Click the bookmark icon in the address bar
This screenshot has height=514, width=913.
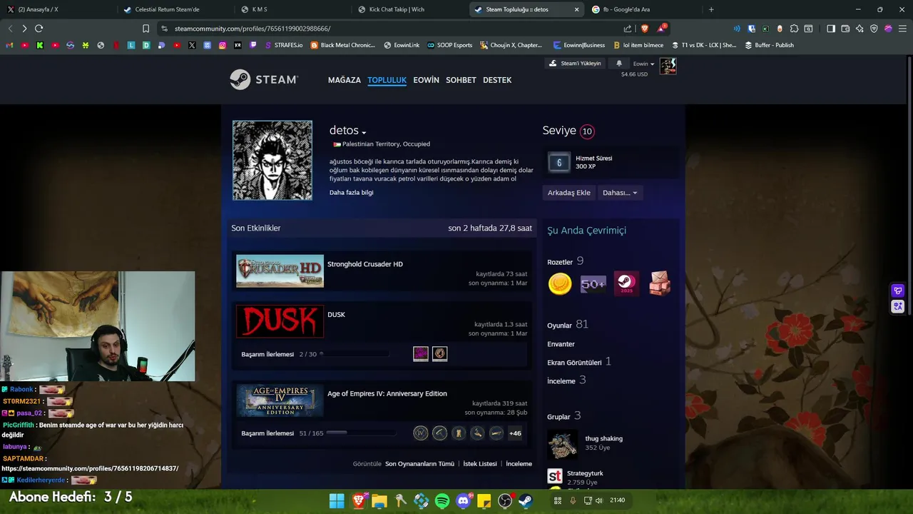pos(146,29)
